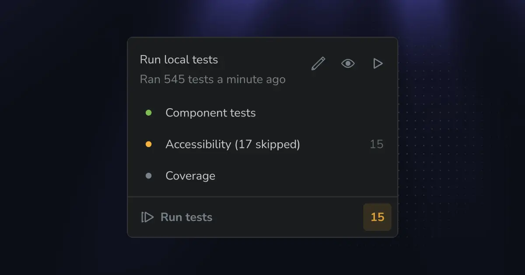Click the 'Ran 545 tests a minute ago' text
The image size is (525, 275).
[x=213, y=79]
